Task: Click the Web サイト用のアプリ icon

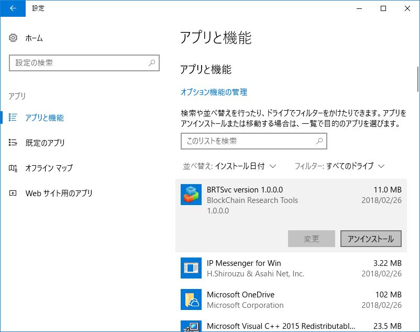Action: click(x=14, y=194)
